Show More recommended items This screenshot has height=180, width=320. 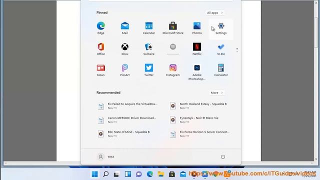tap(216, 93)
